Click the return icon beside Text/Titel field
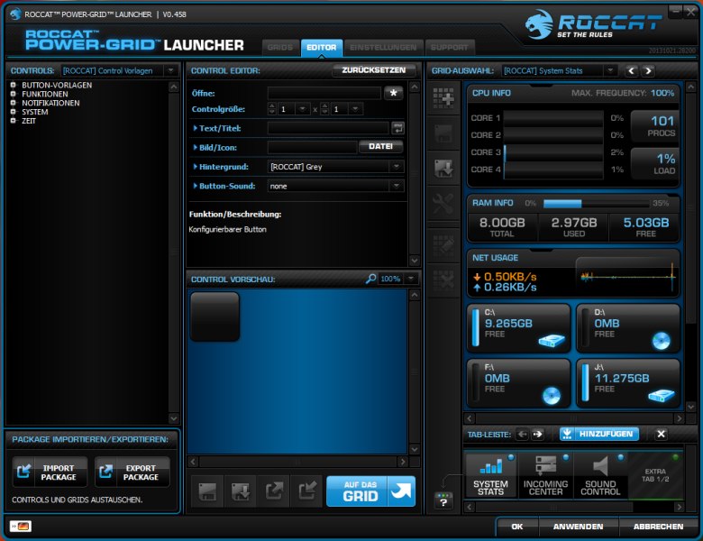The width and height of the screenshot is (703, 541). tap(397, 128)
